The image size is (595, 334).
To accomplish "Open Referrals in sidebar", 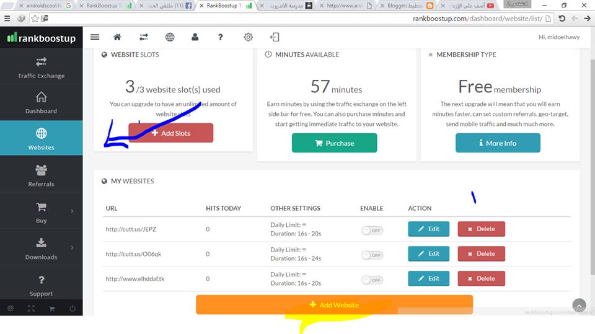I will pyautogui.click(x=42, y=175).
